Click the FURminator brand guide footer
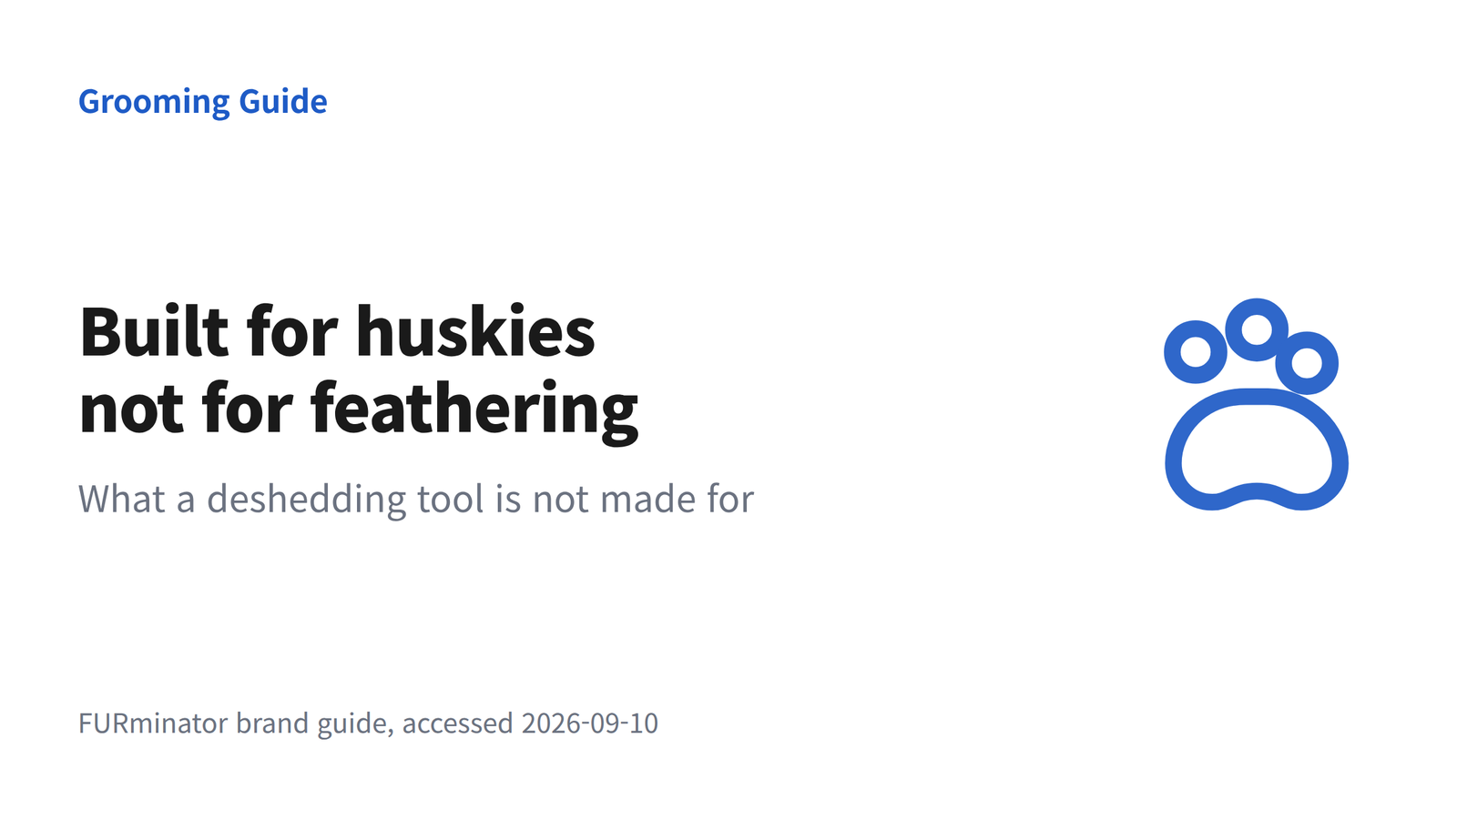Image resolution: width=1457 pixels, height=819 pixels. click(x=368, y=723)
